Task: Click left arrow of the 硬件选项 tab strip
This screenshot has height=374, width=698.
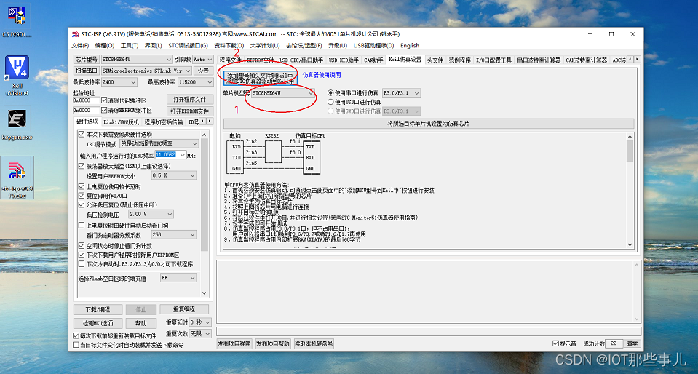Action: 202,121
